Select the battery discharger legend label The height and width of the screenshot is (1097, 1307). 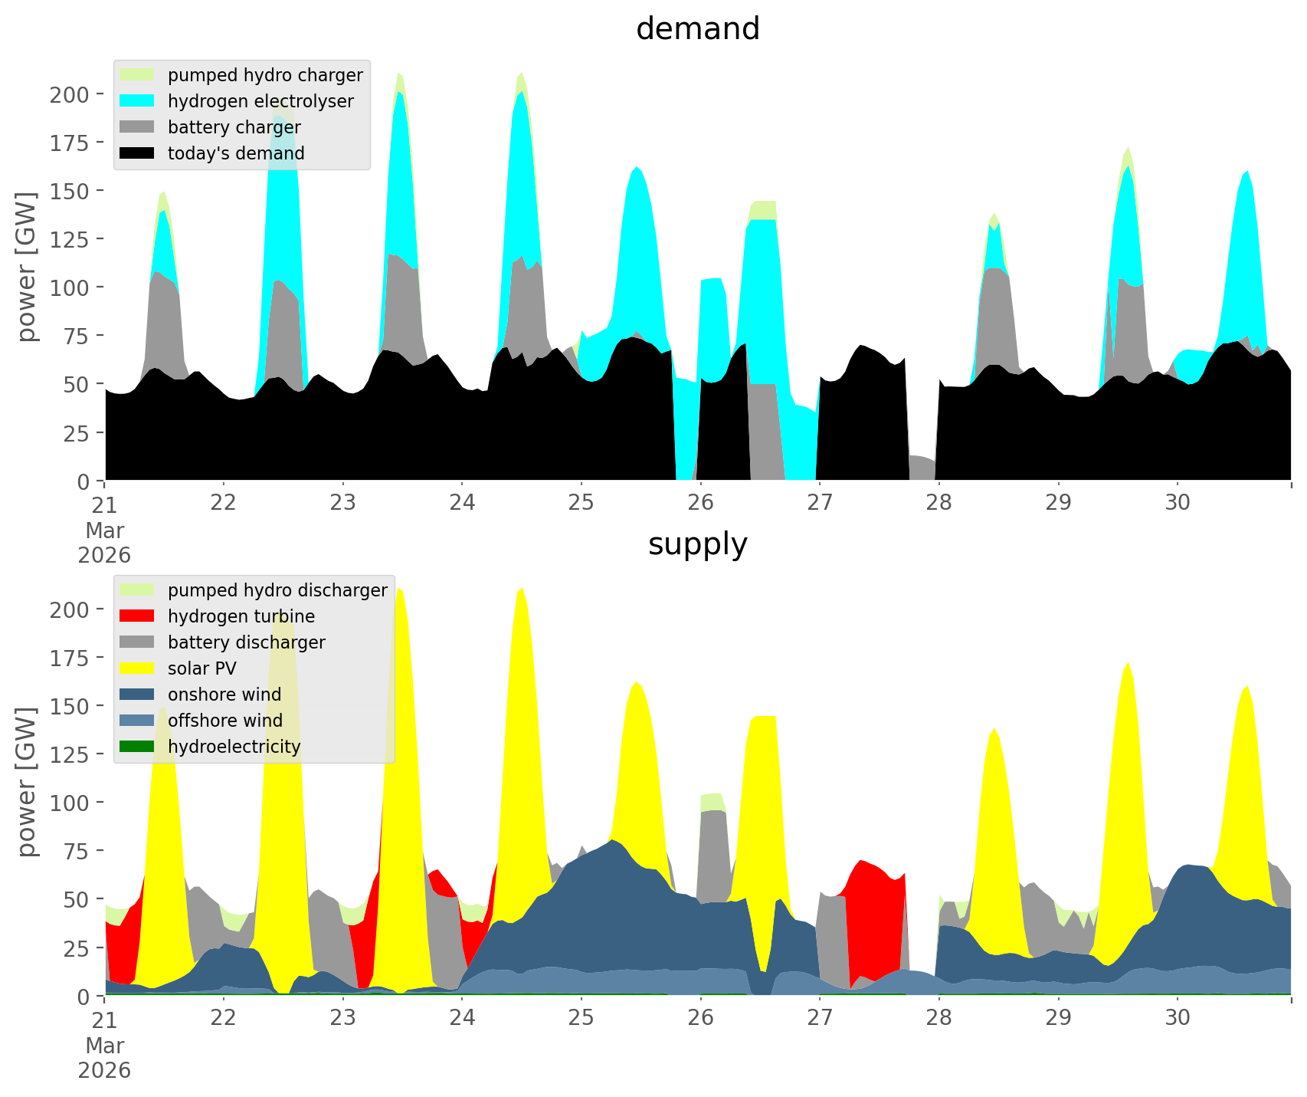[246, 642]
